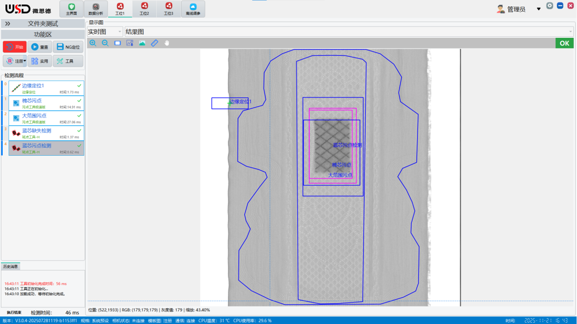Image resolution: width=577 pixels, height=324 pixels.
Task: Select the 棉芯污点 detection step
Action: coord(46,103)
